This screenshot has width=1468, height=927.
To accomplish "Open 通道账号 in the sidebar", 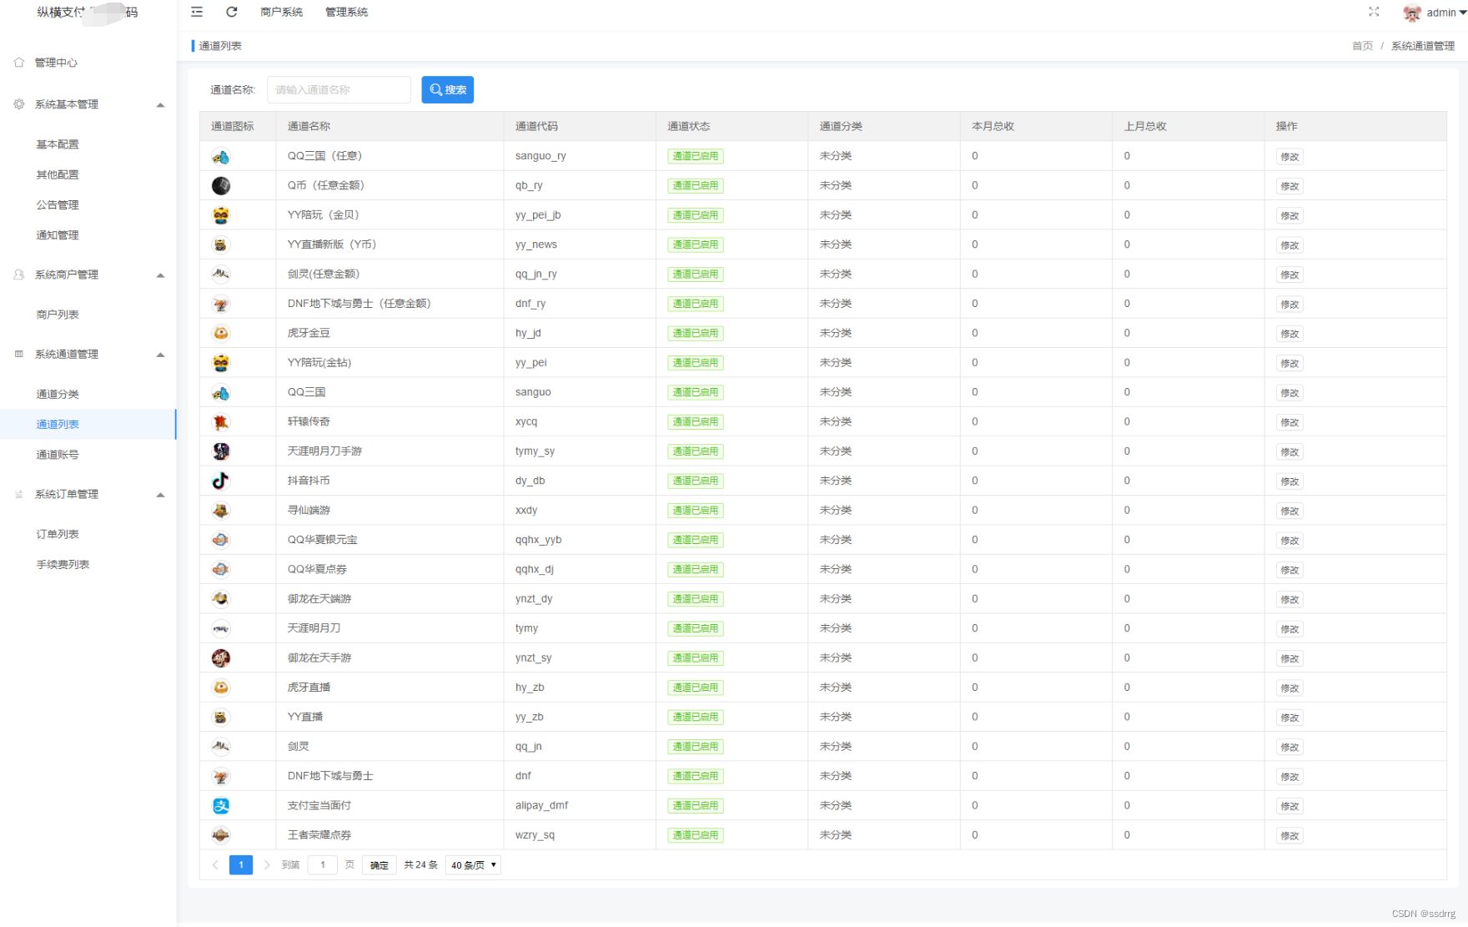I will (x=58, y=455).
